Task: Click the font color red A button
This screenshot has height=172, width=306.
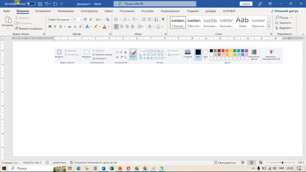Action: pos(104,27)
